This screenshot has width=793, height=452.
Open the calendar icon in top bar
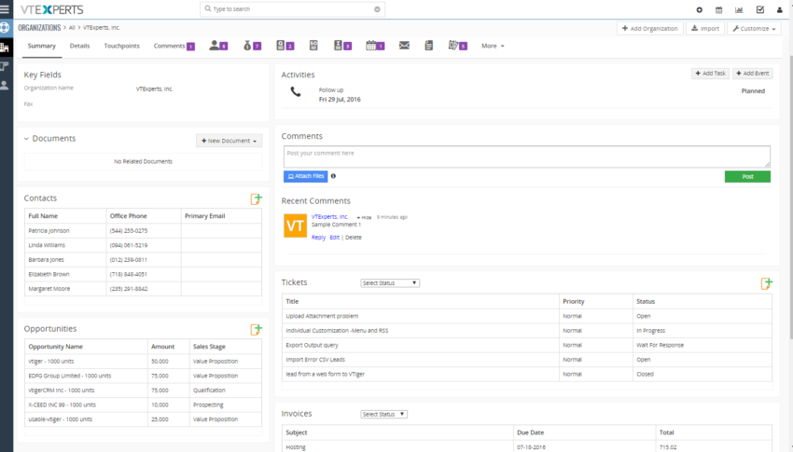(x=718, y=9)
